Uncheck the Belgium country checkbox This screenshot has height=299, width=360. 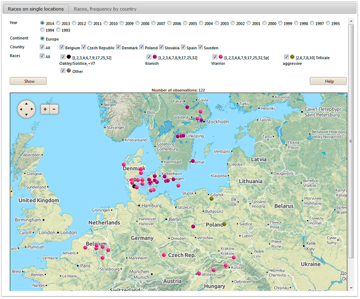pyautogui.click(x=61, y=47)
